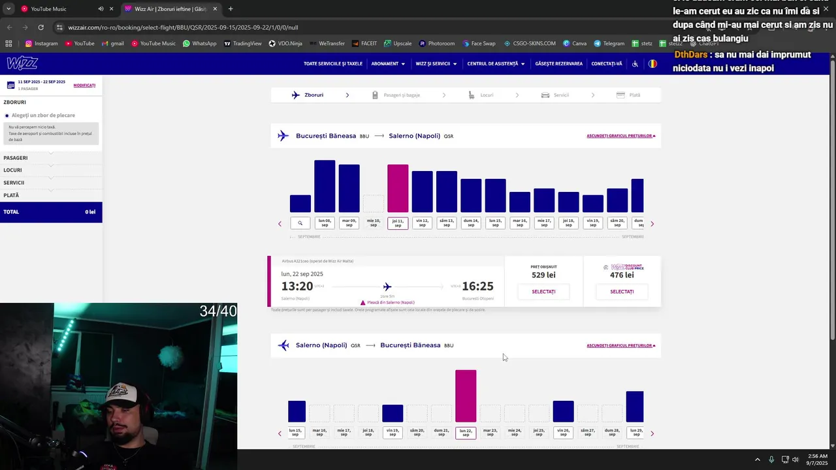Click the Zboruri booking step
Image resolution: width=836 pixels, height=470 pixels.
[308, 95]
